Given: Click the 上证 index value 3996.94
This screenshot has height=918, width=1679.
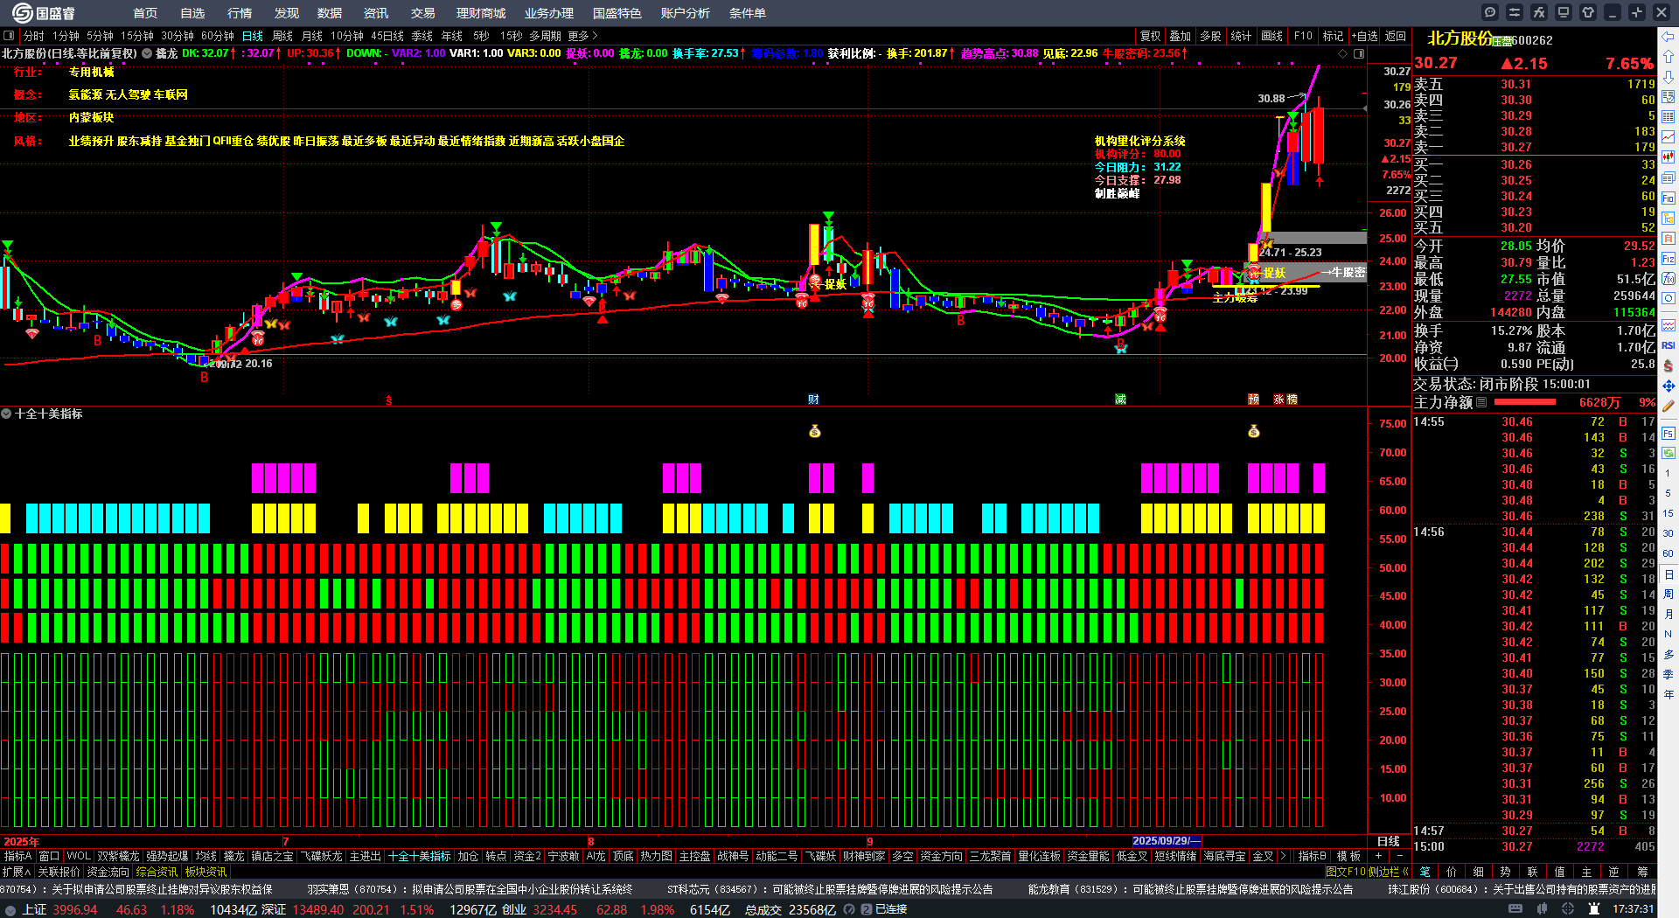Looking at the screenshot, I should [x=75, y=909].
